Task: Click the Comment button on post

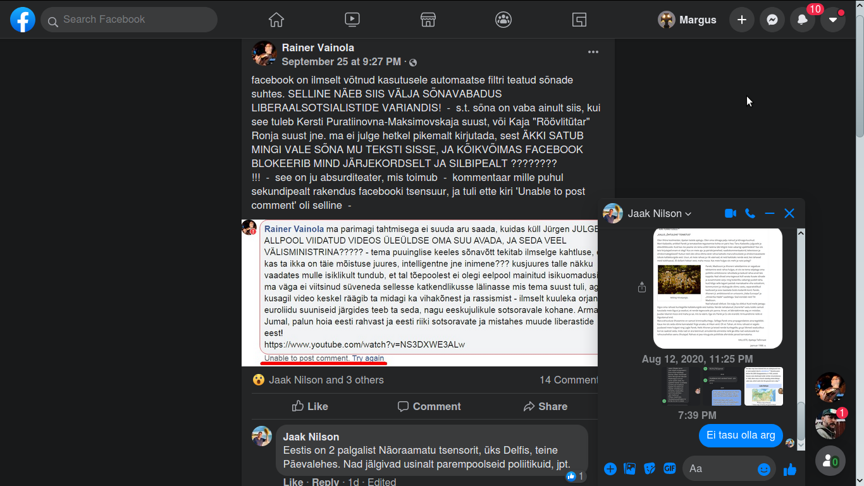Action: click(429, 406)
